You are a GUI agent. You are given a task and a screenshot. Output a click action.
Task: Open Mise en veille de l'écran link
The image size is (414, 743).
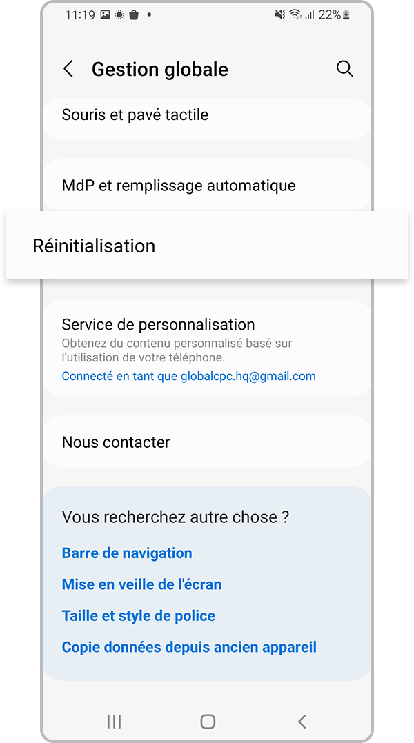click(141, 584)
